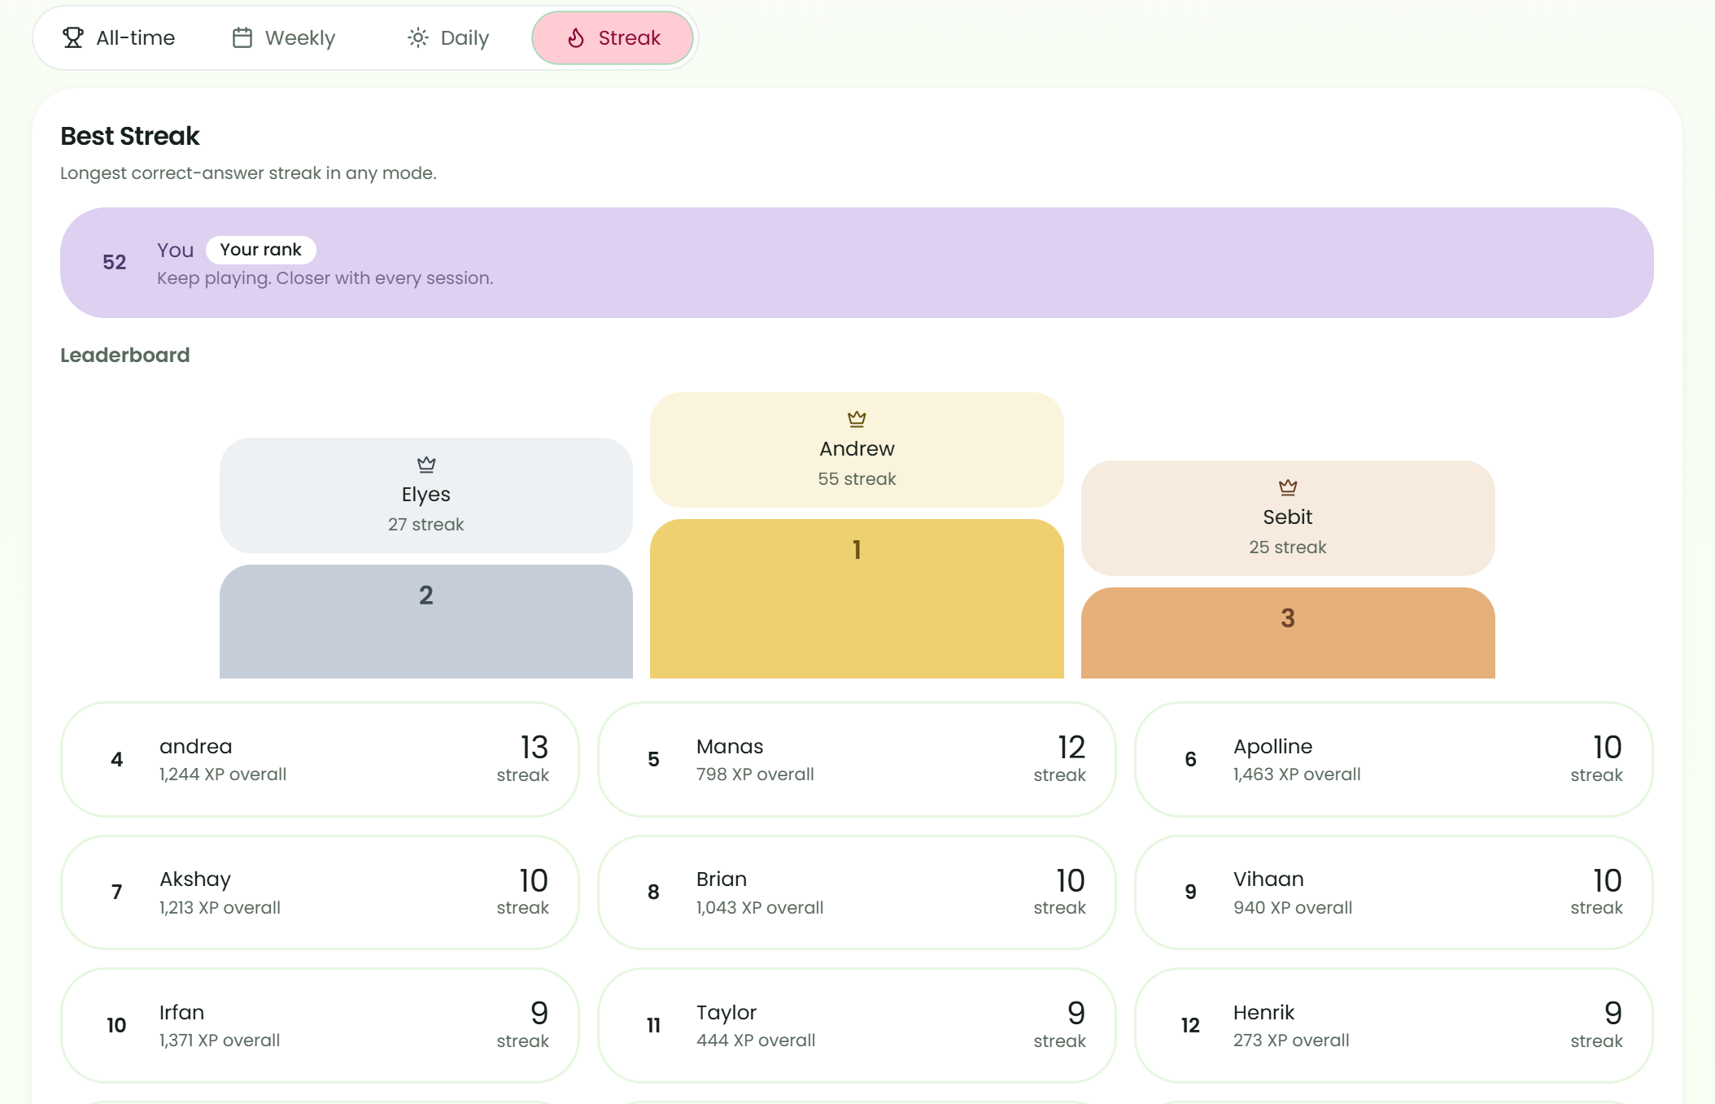Screen dimensions: 1715x1104
Task: Click the flame icon on Streak tab
Action: tap(576, 37)
